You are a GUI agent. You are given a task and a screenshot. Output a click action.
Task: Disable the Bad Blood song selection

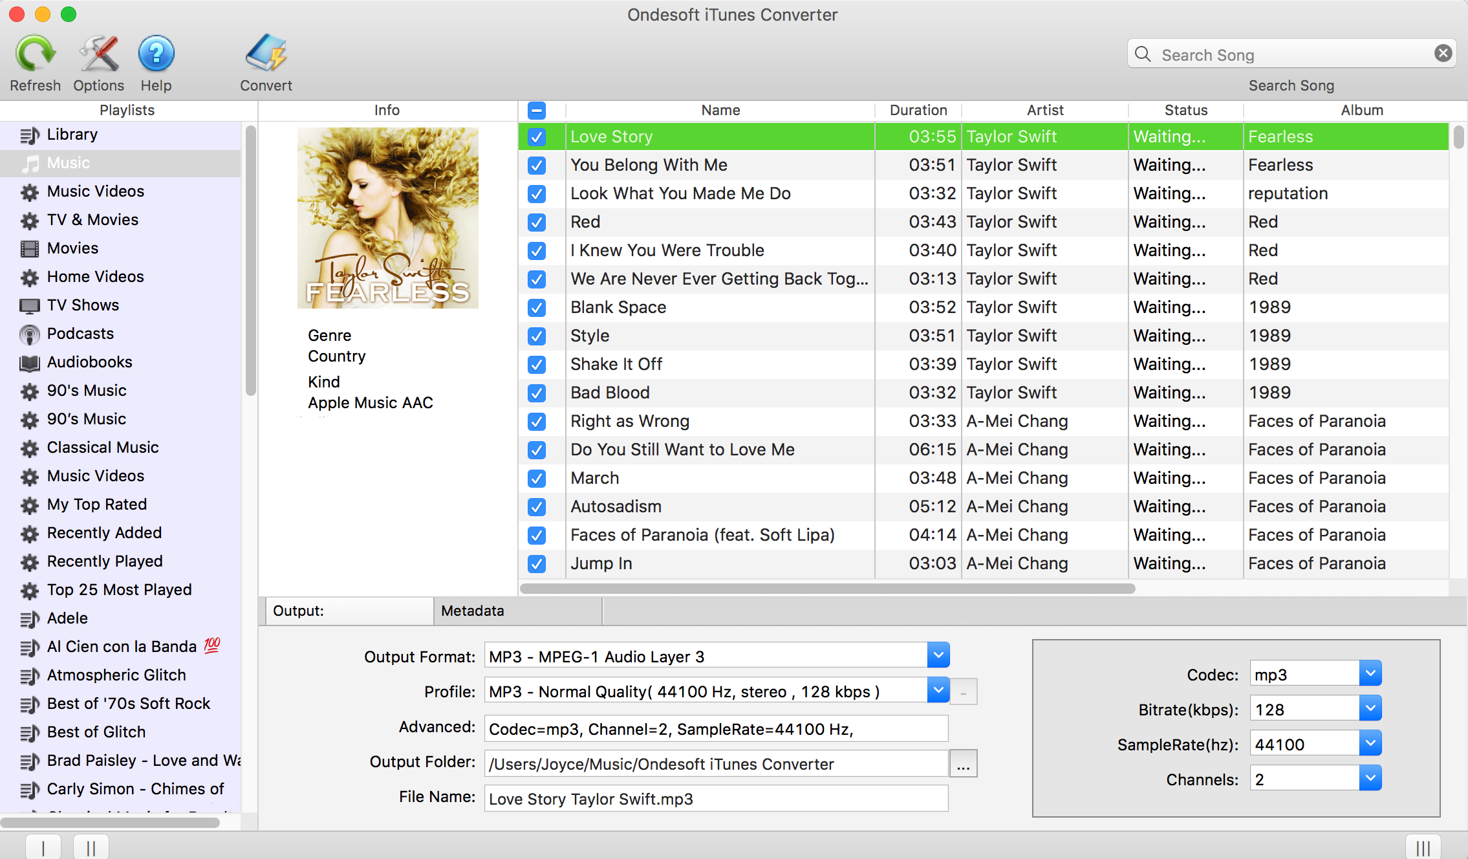point(537,391)
